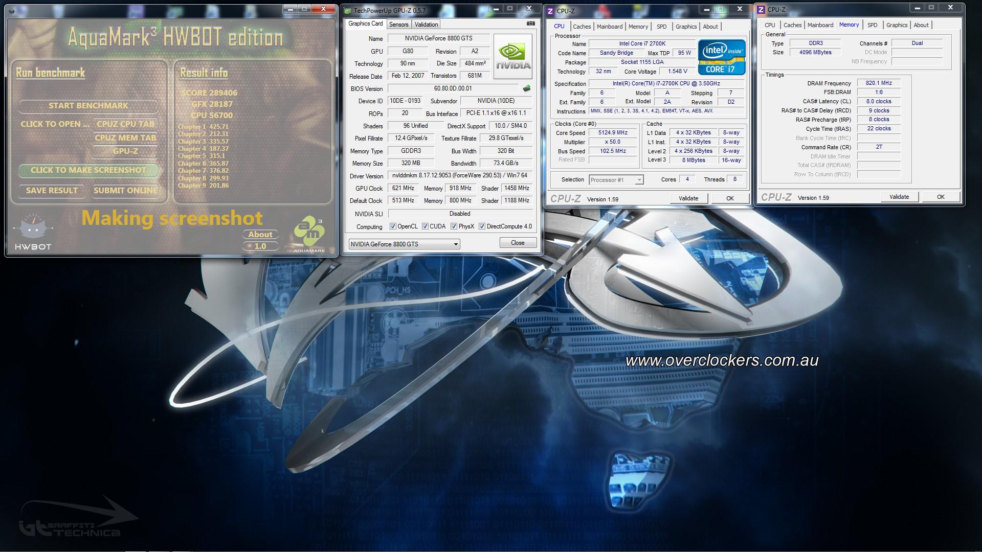Click Validate in the CPU-Z Memory window
The height and width of the screenshot is (552, 982).
coord(899,197)
